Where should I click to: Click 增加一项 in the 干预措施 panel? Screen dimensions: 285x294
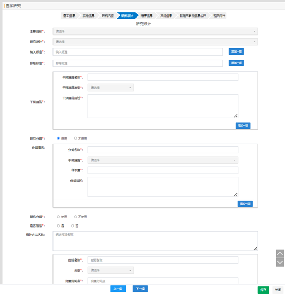243,126
